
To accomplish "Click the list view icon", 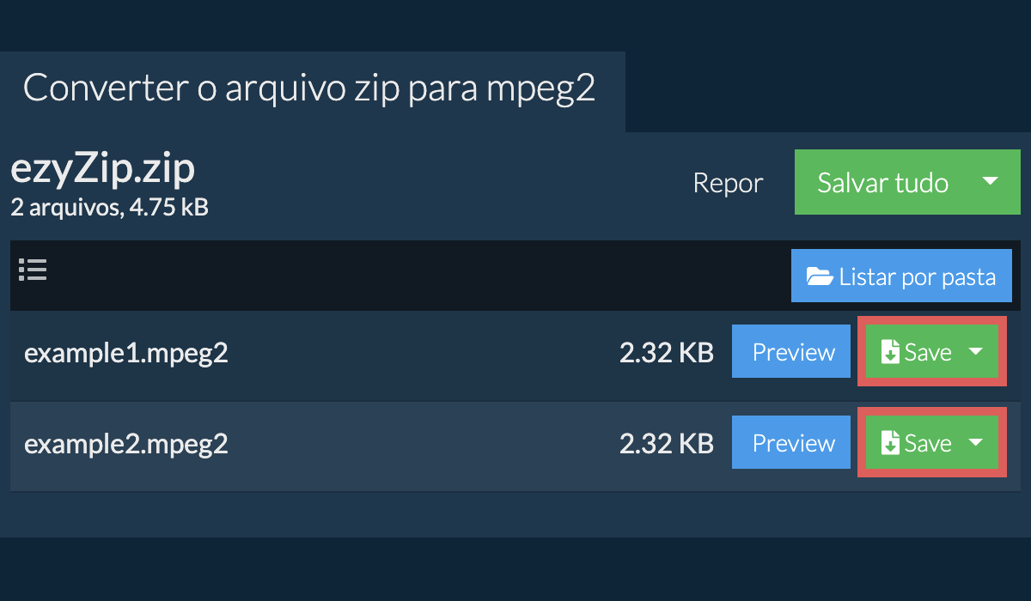I will 33,270.
